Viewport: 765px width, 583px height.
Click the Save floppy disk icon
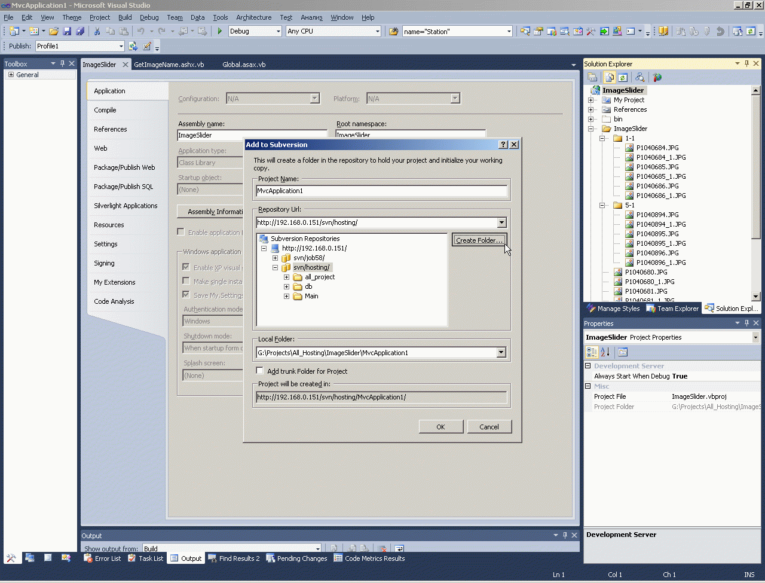coord(67,31)
